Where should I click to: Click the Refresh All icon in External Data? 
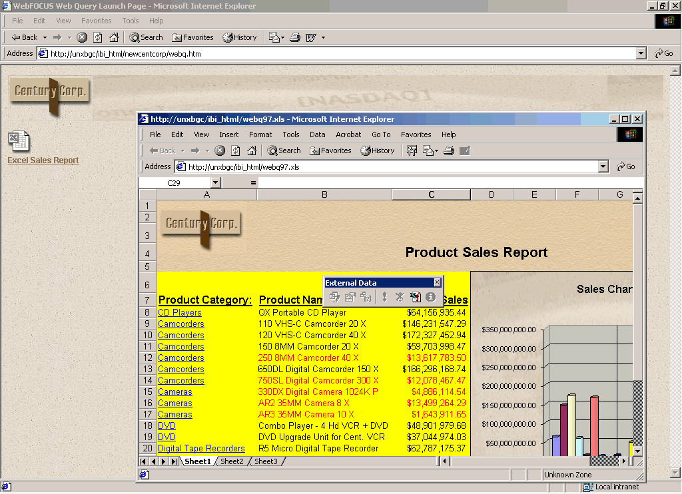tap(416, 297)
